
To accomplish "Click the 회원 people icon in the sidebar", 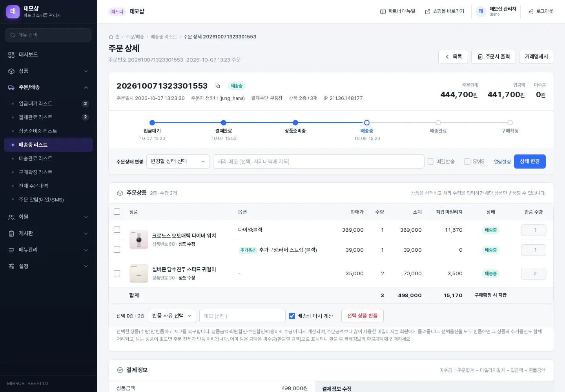I will pyautogui.click(x=11, y=217).
